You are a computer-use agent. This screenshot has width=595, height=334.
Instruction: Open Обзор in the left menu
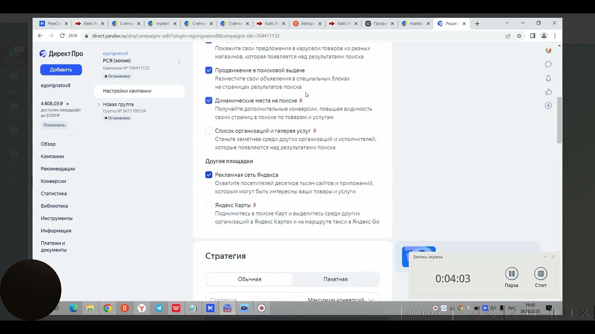click(48, 144)
